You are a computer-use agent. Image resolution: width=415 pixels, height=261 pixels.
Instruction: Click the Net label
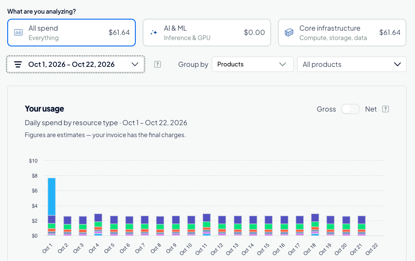[x=371, y=109]
